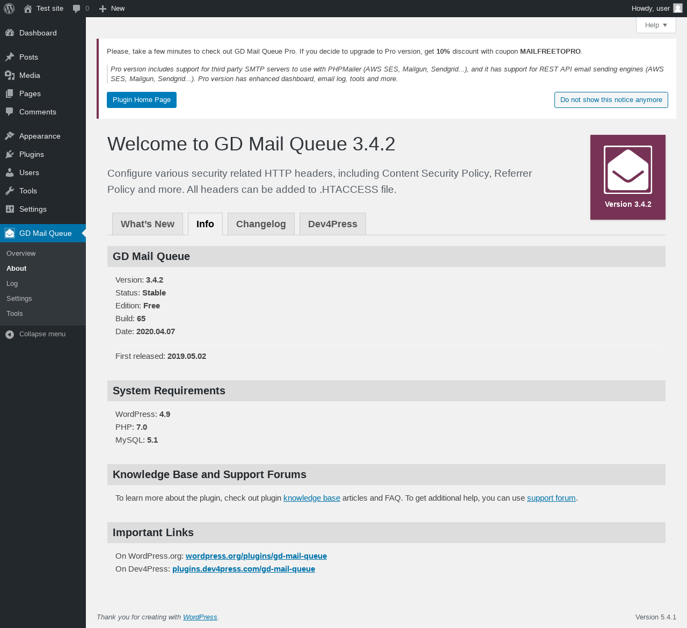Viewport: 687px width, 628px height.
Task: Click the Users person icon
Action: pyautogui.click(x=10, y=172)
